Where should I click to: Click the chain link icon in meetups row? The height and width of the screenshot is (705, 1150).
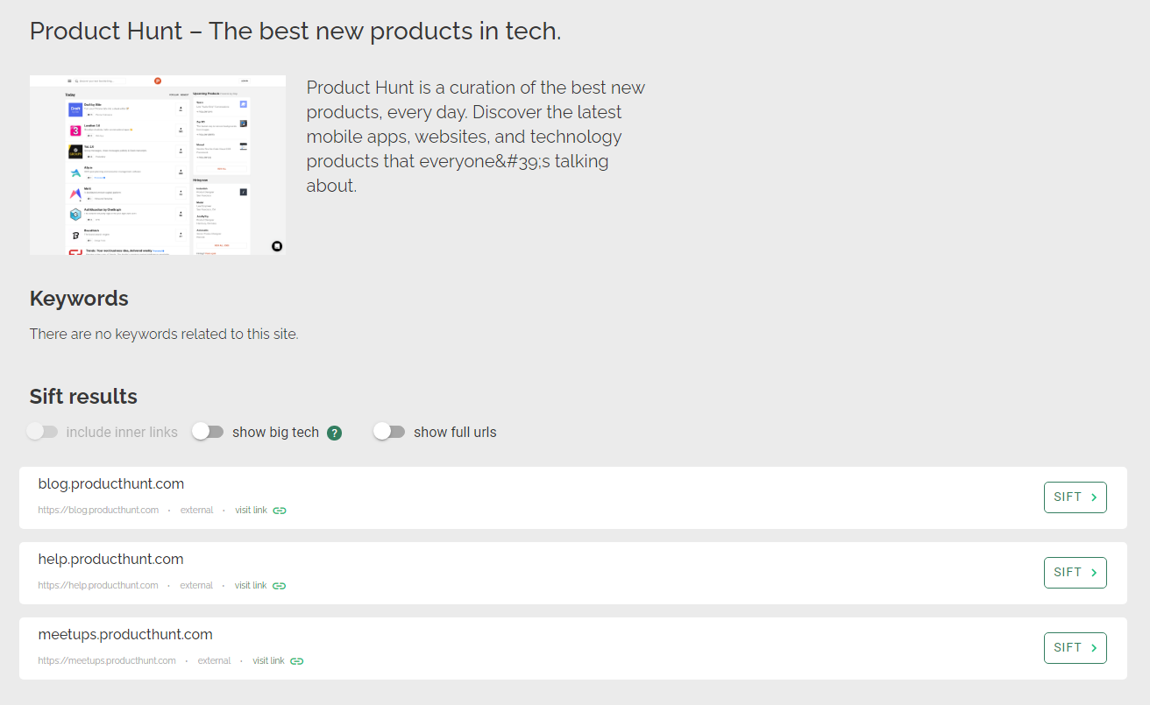pyautogui.click(x=297, y=661)
